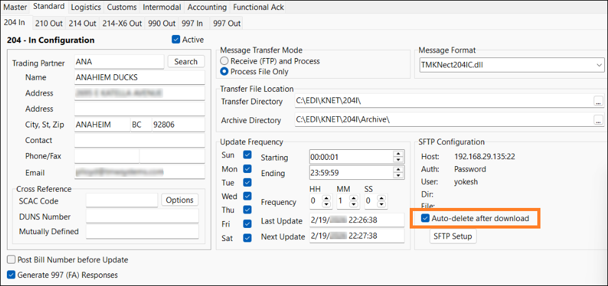608x286 pixels.
Task: Click the empty second Address field
Action: [x=139, y=109]
